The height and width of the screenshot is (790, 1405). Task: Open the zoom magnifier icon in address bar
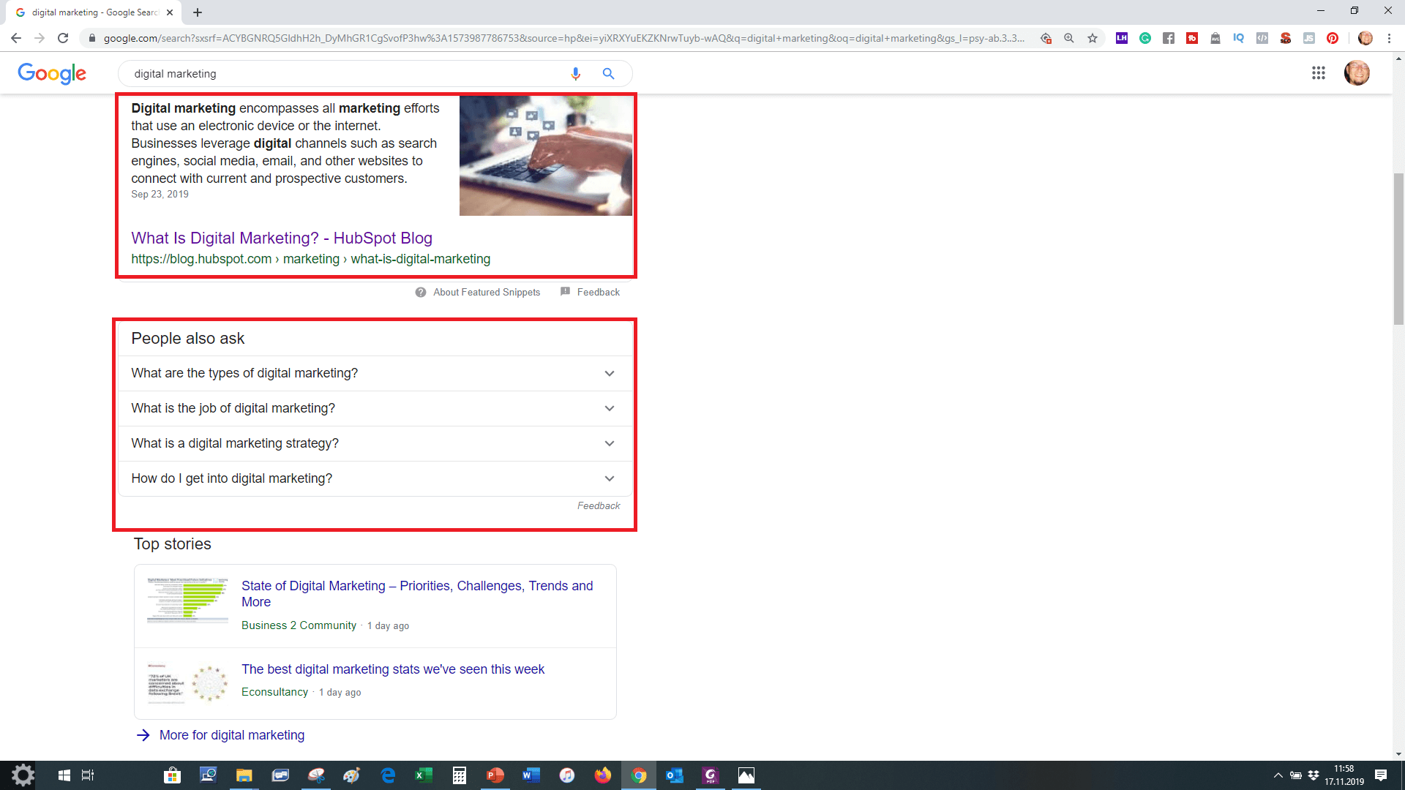pyautogui.click(x=1069, y=38)
